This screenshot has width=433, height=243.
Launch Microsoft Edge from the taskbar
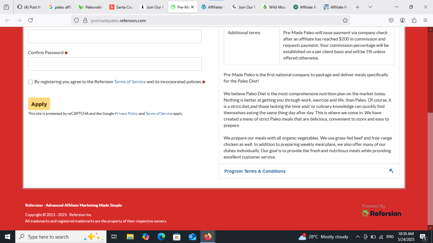tap(161, 237)
